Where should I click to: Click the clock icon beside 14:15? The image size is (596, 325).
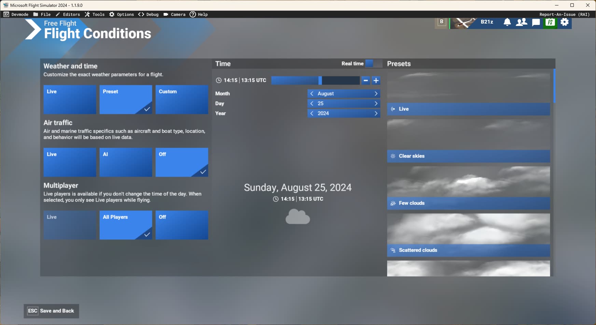pyautogui.click(x=218, y=80)
